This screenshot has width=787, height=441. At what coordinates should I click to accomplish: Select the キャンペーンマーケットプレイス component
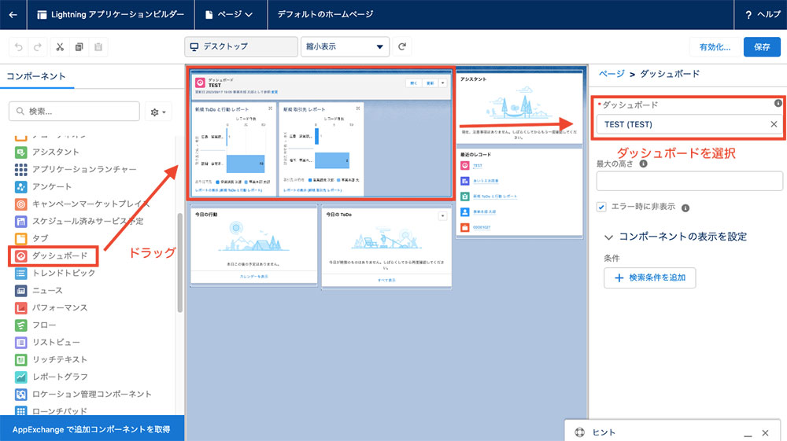(x=83, y=204)
